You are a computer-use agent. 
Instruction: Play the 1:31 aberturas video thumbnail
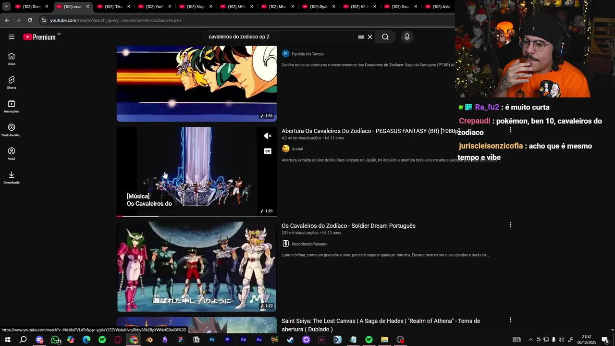[197, 84]
